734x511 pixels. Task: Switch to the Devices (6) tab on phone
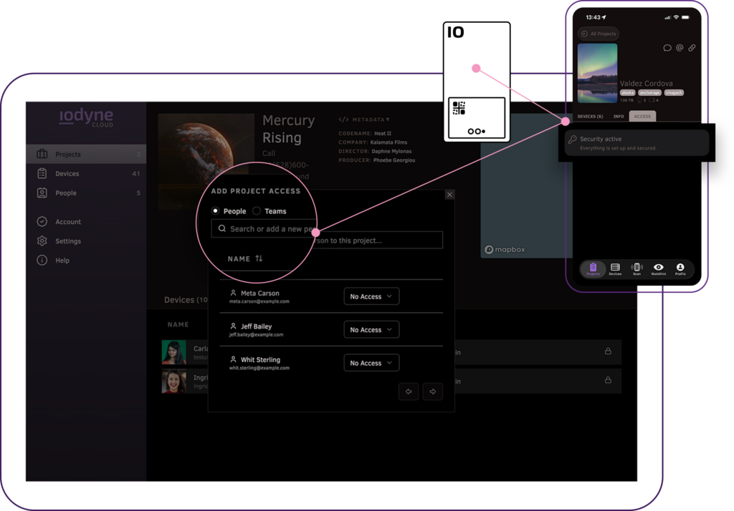(591, 117)
